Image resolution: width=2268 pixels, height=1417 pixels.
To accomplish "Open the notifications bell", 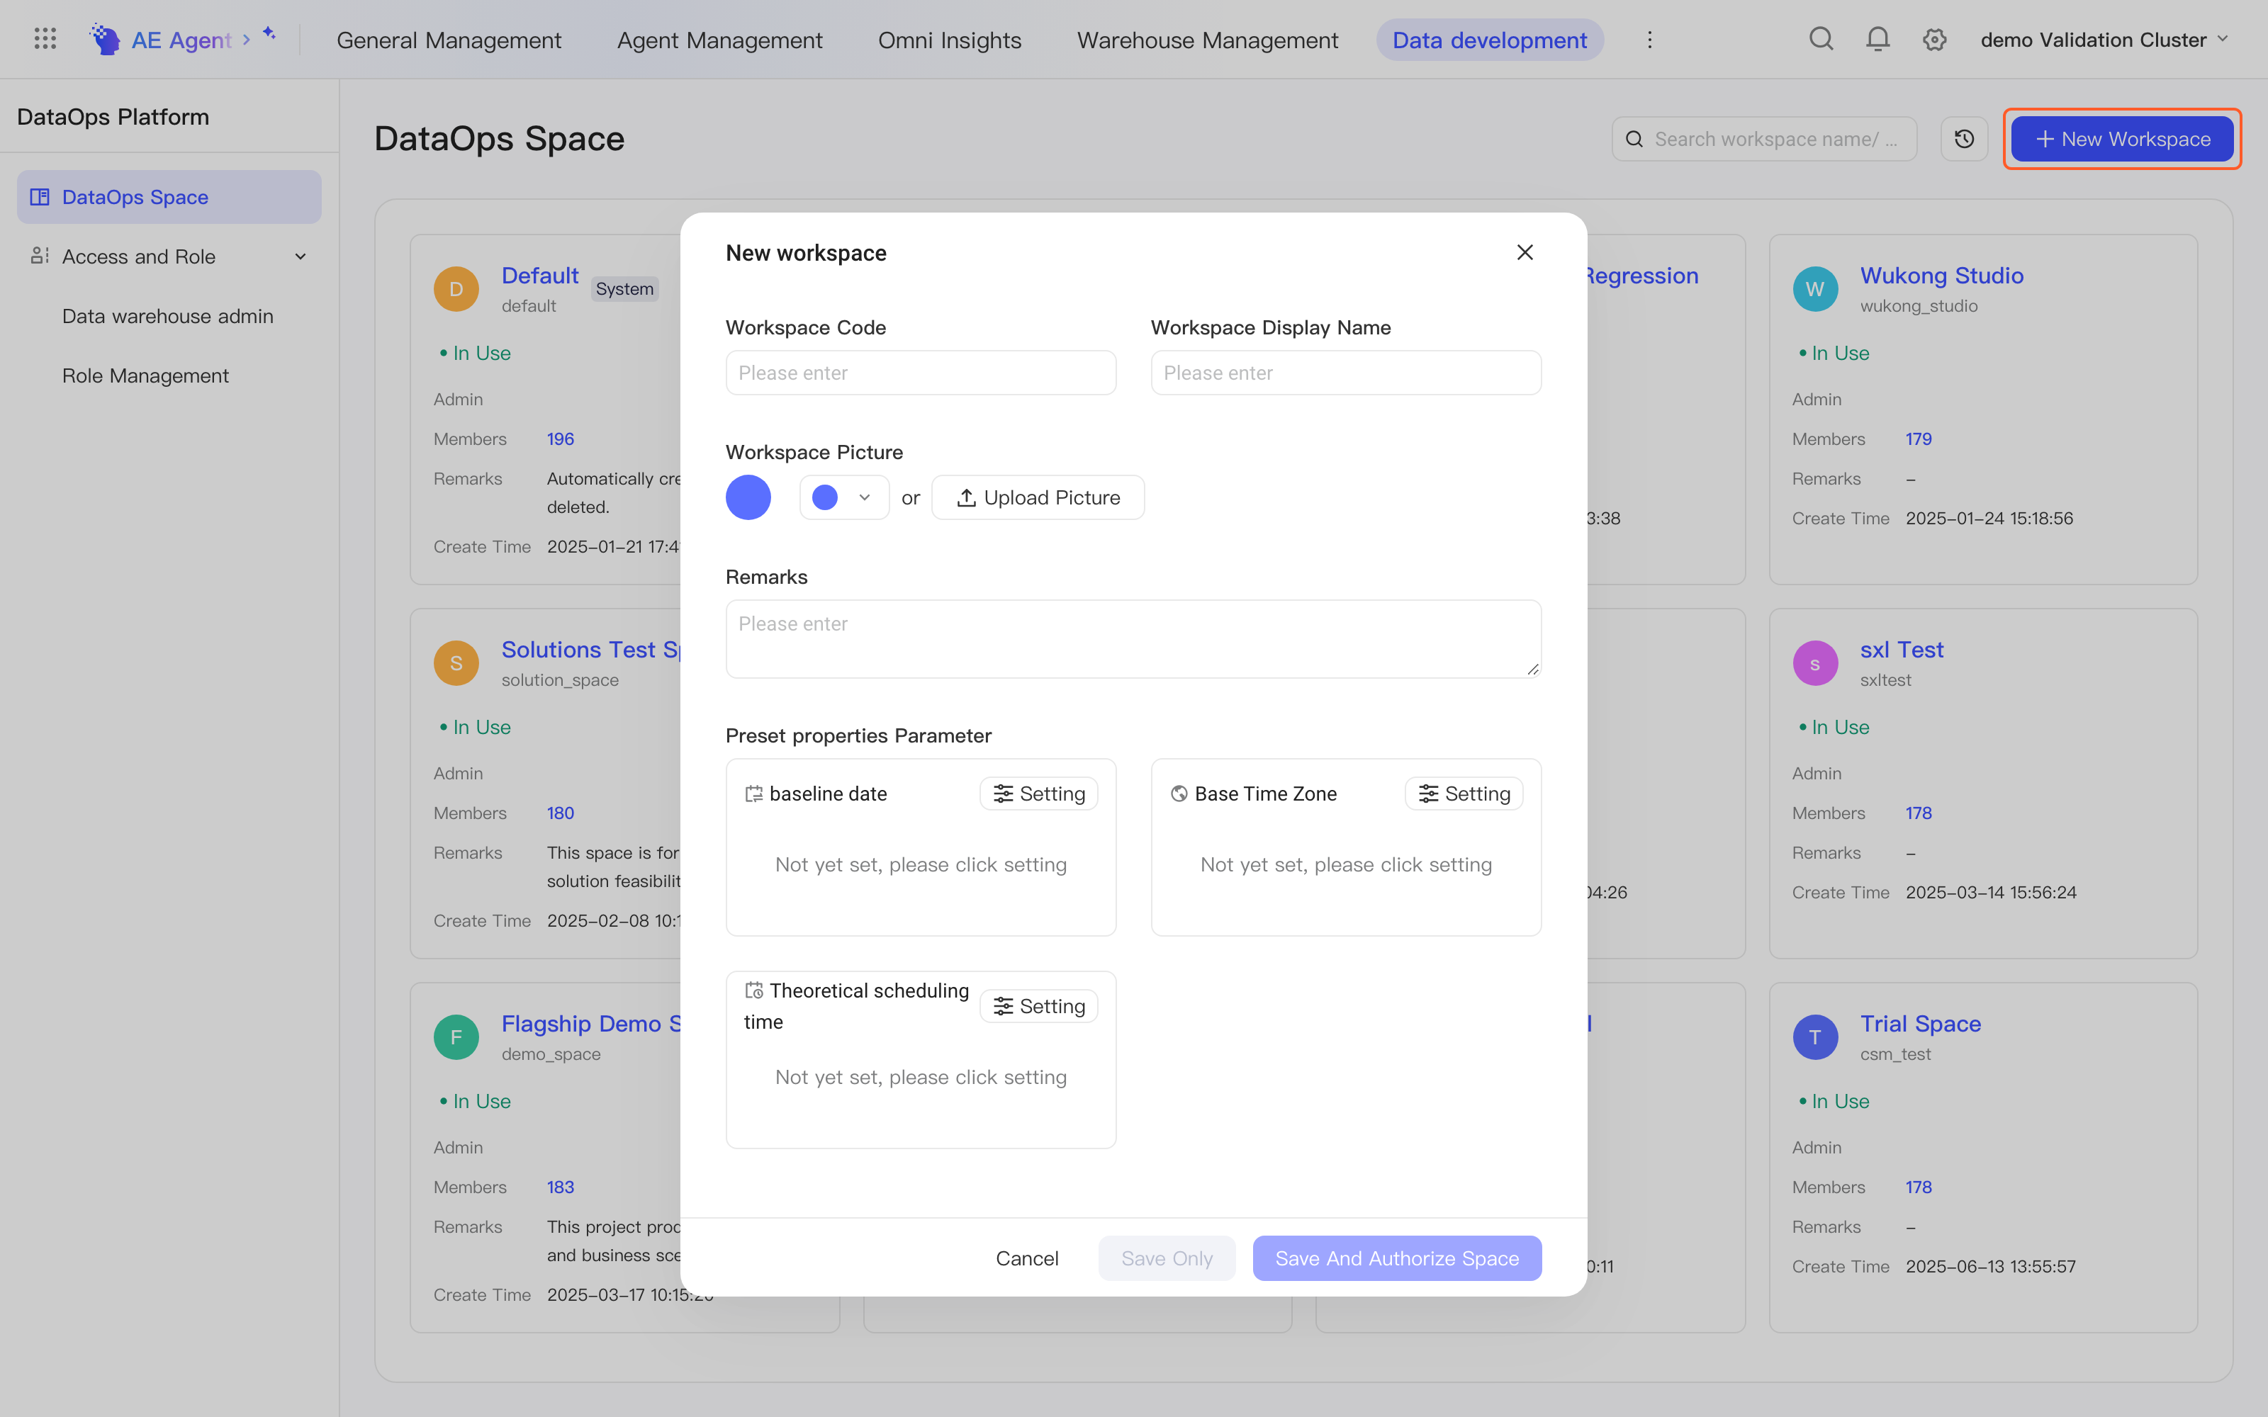I will pyautogui.click(x=1878, y=40).
